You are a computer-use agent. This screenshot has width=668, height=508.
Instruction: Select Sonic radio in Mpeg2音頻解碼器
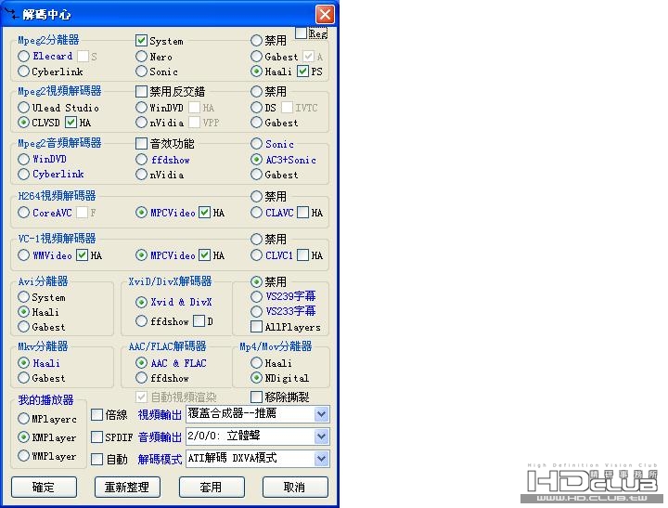click(256, 144)
